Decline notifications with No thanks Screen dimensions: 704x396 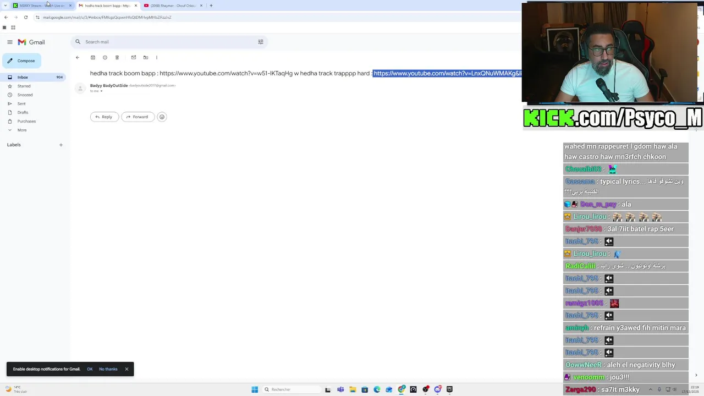tap(108, 369)
